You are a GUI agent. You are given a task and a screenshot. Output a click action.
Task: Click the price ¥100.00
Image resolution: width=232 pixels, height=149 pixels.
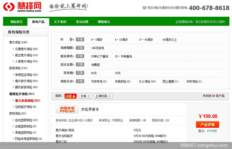point(208,116)
